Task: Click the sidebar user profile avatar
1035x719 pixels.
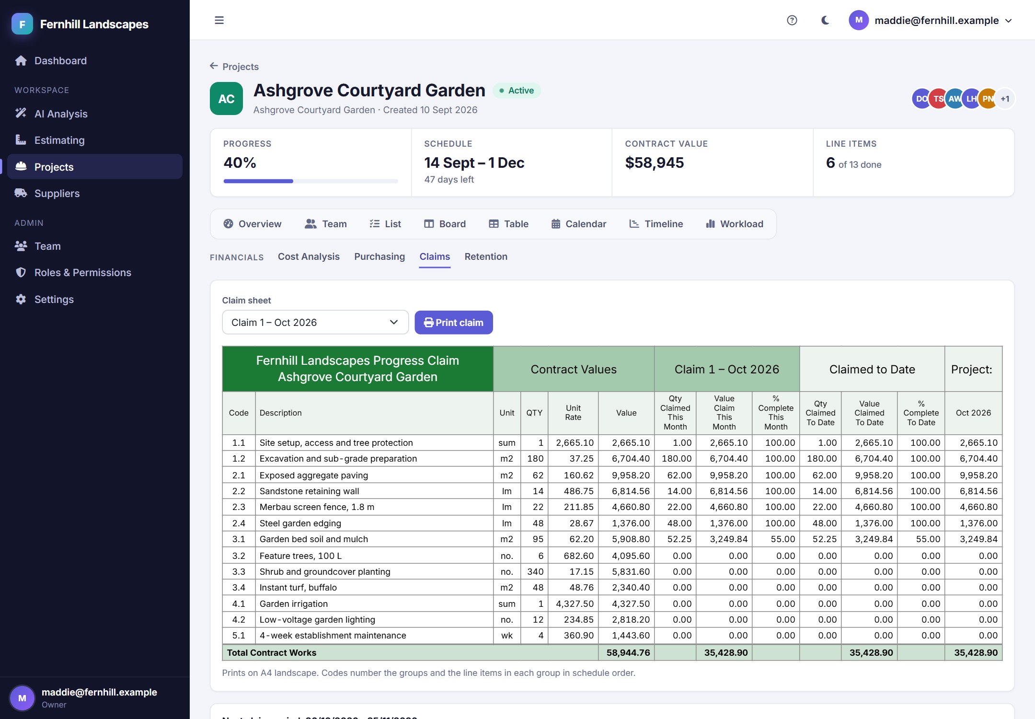Action: coord(22,698)
